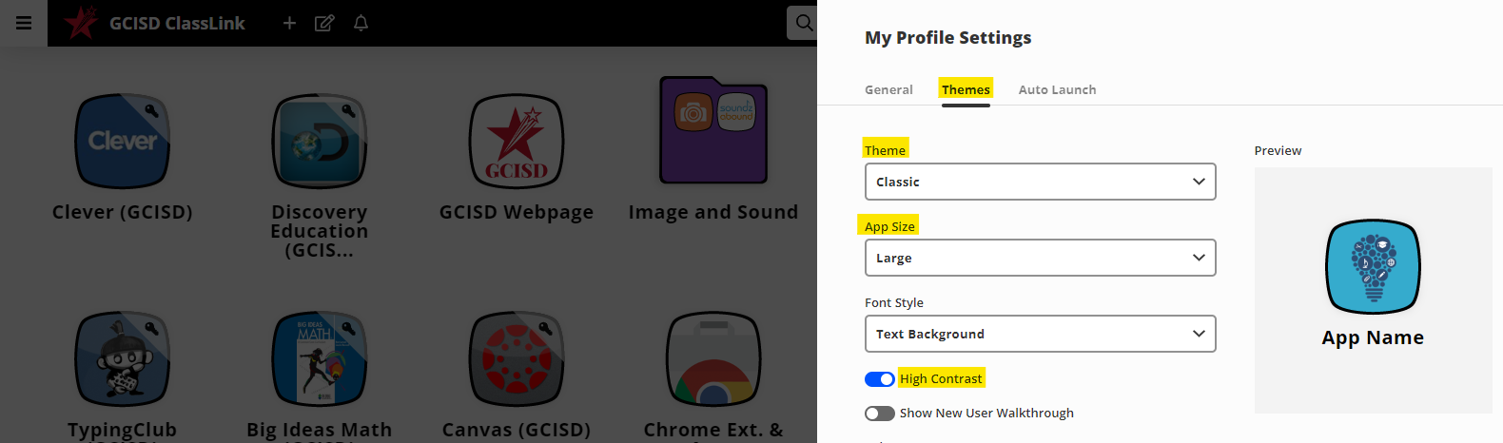The image size is (1503, 443).
Task: Click the pencil edit icon
Action: point(324,23)
